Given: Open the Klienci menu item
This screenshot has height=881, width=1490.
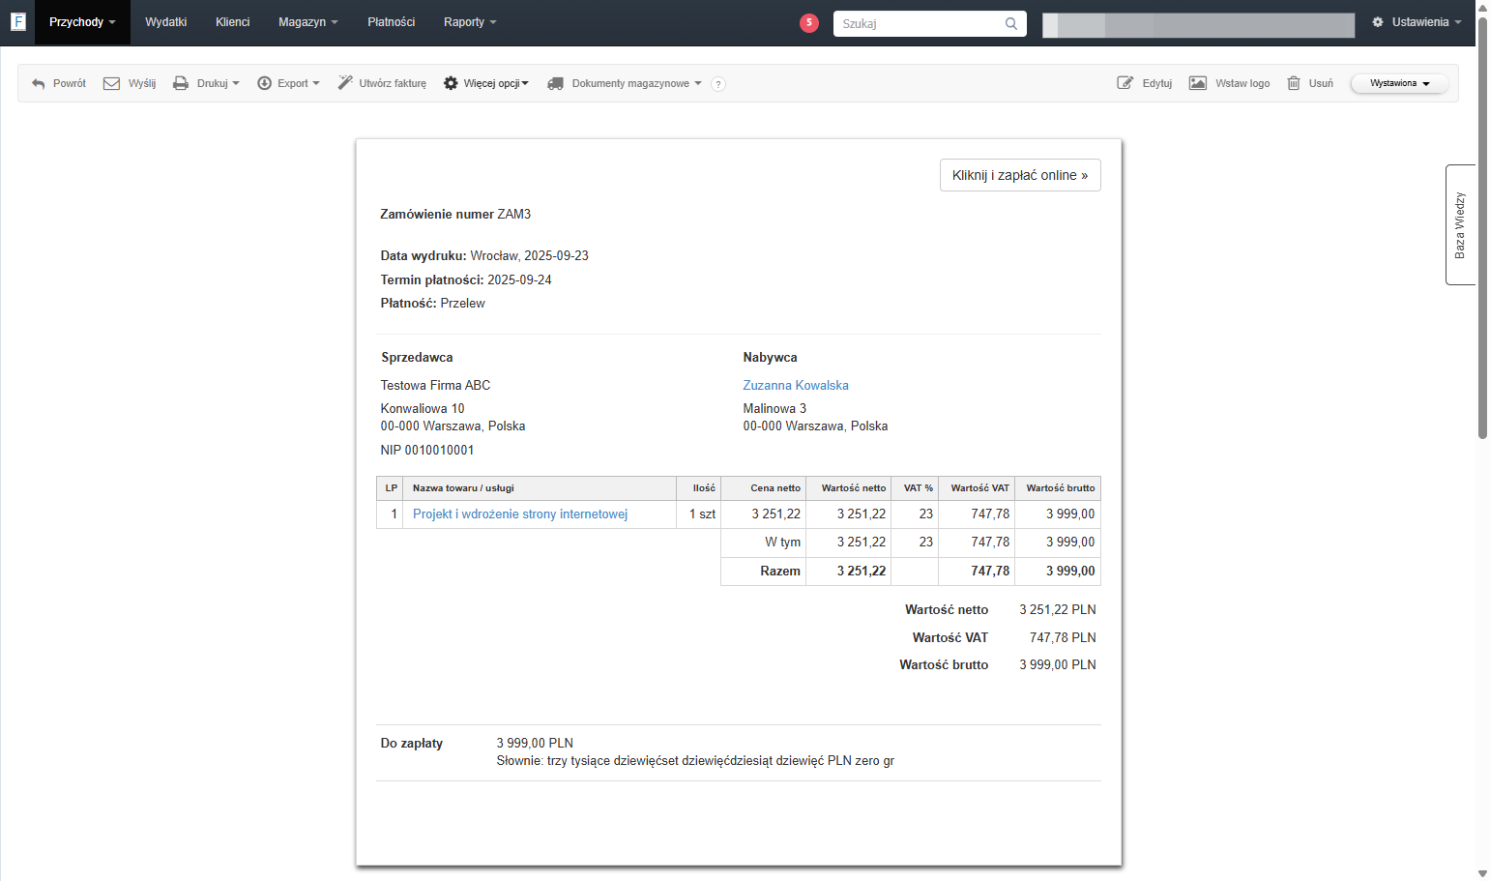Looking at the screenshot, I should [233, 22].
